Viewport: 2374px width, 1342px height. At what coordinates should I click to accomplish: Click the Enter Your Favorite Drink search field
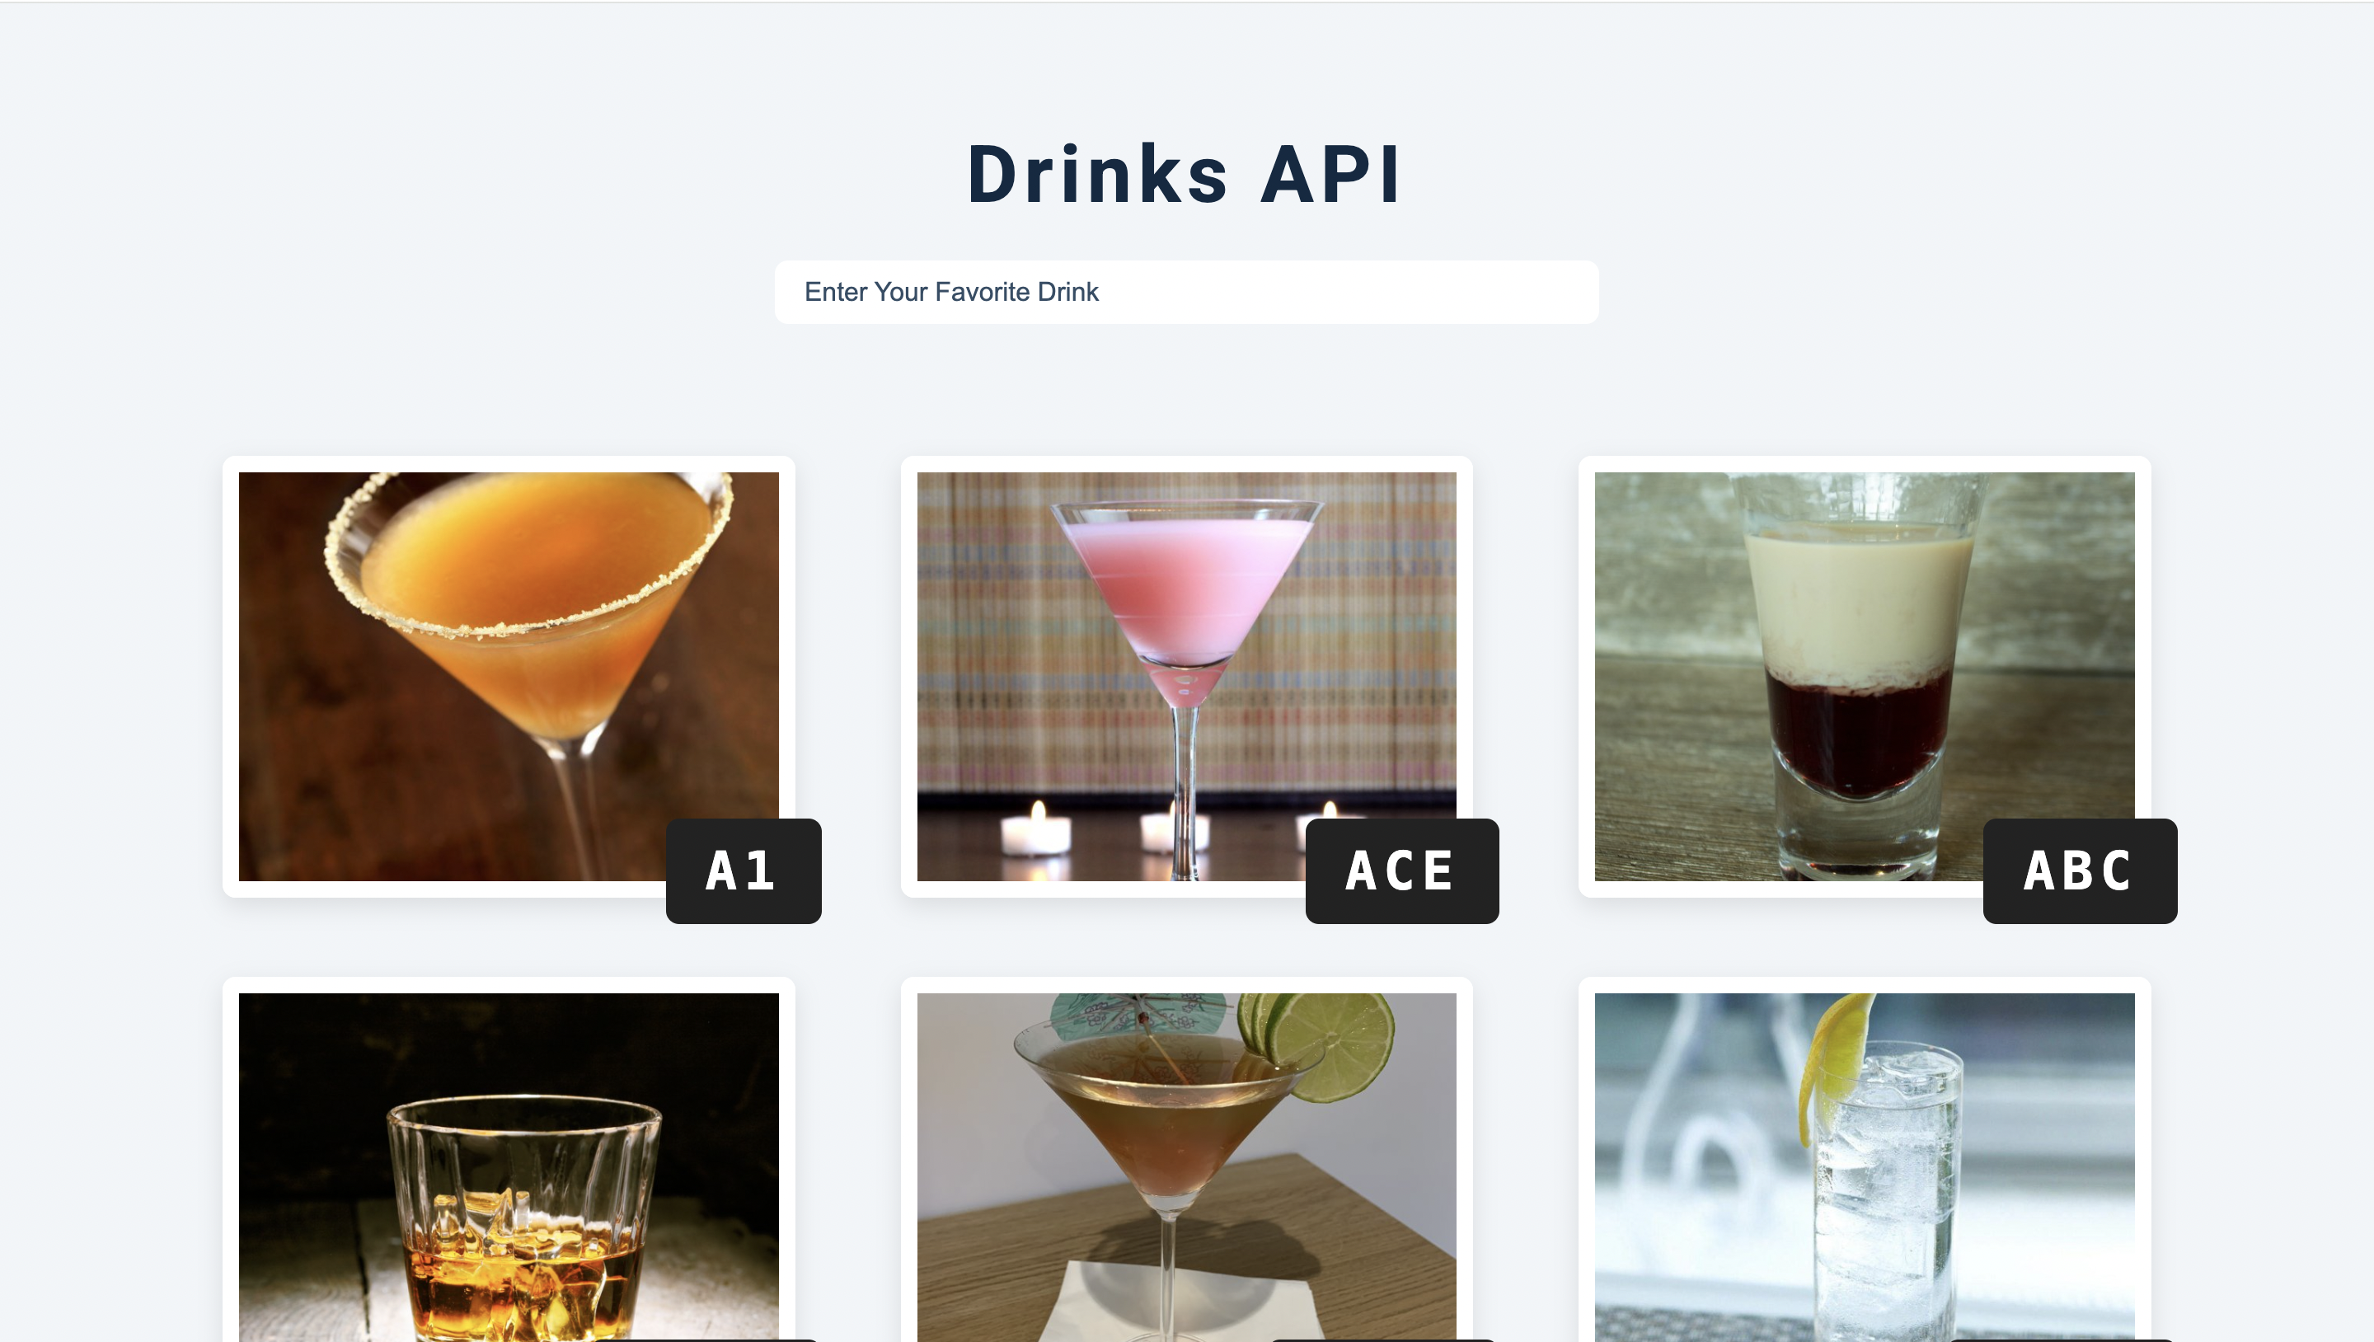[x=1186, y=292]
